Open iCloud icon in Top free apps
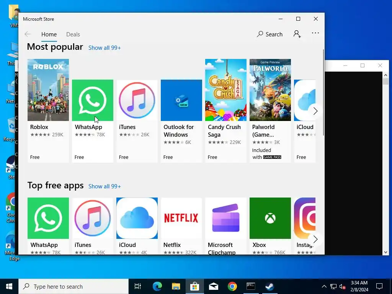This screenshot has height=294, width=392. pos(137,218)
